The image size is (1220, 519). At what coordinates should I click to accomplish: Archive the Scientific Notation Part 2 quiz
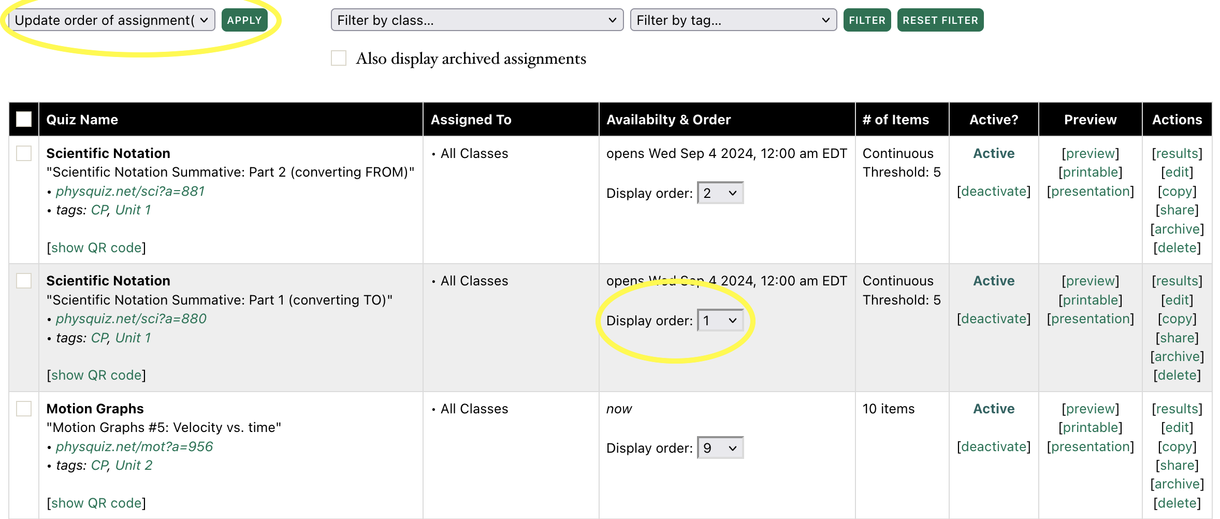1177,229
